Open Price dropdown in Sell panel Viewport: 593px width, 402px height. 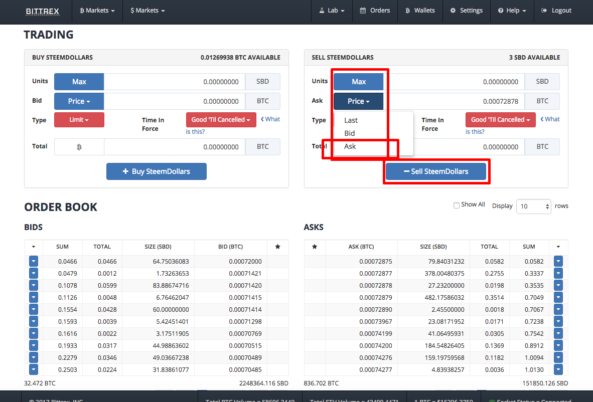[x=359, y=101]
